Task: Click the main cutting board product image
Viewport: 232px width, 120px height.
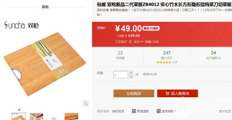Action: point(45,64)
